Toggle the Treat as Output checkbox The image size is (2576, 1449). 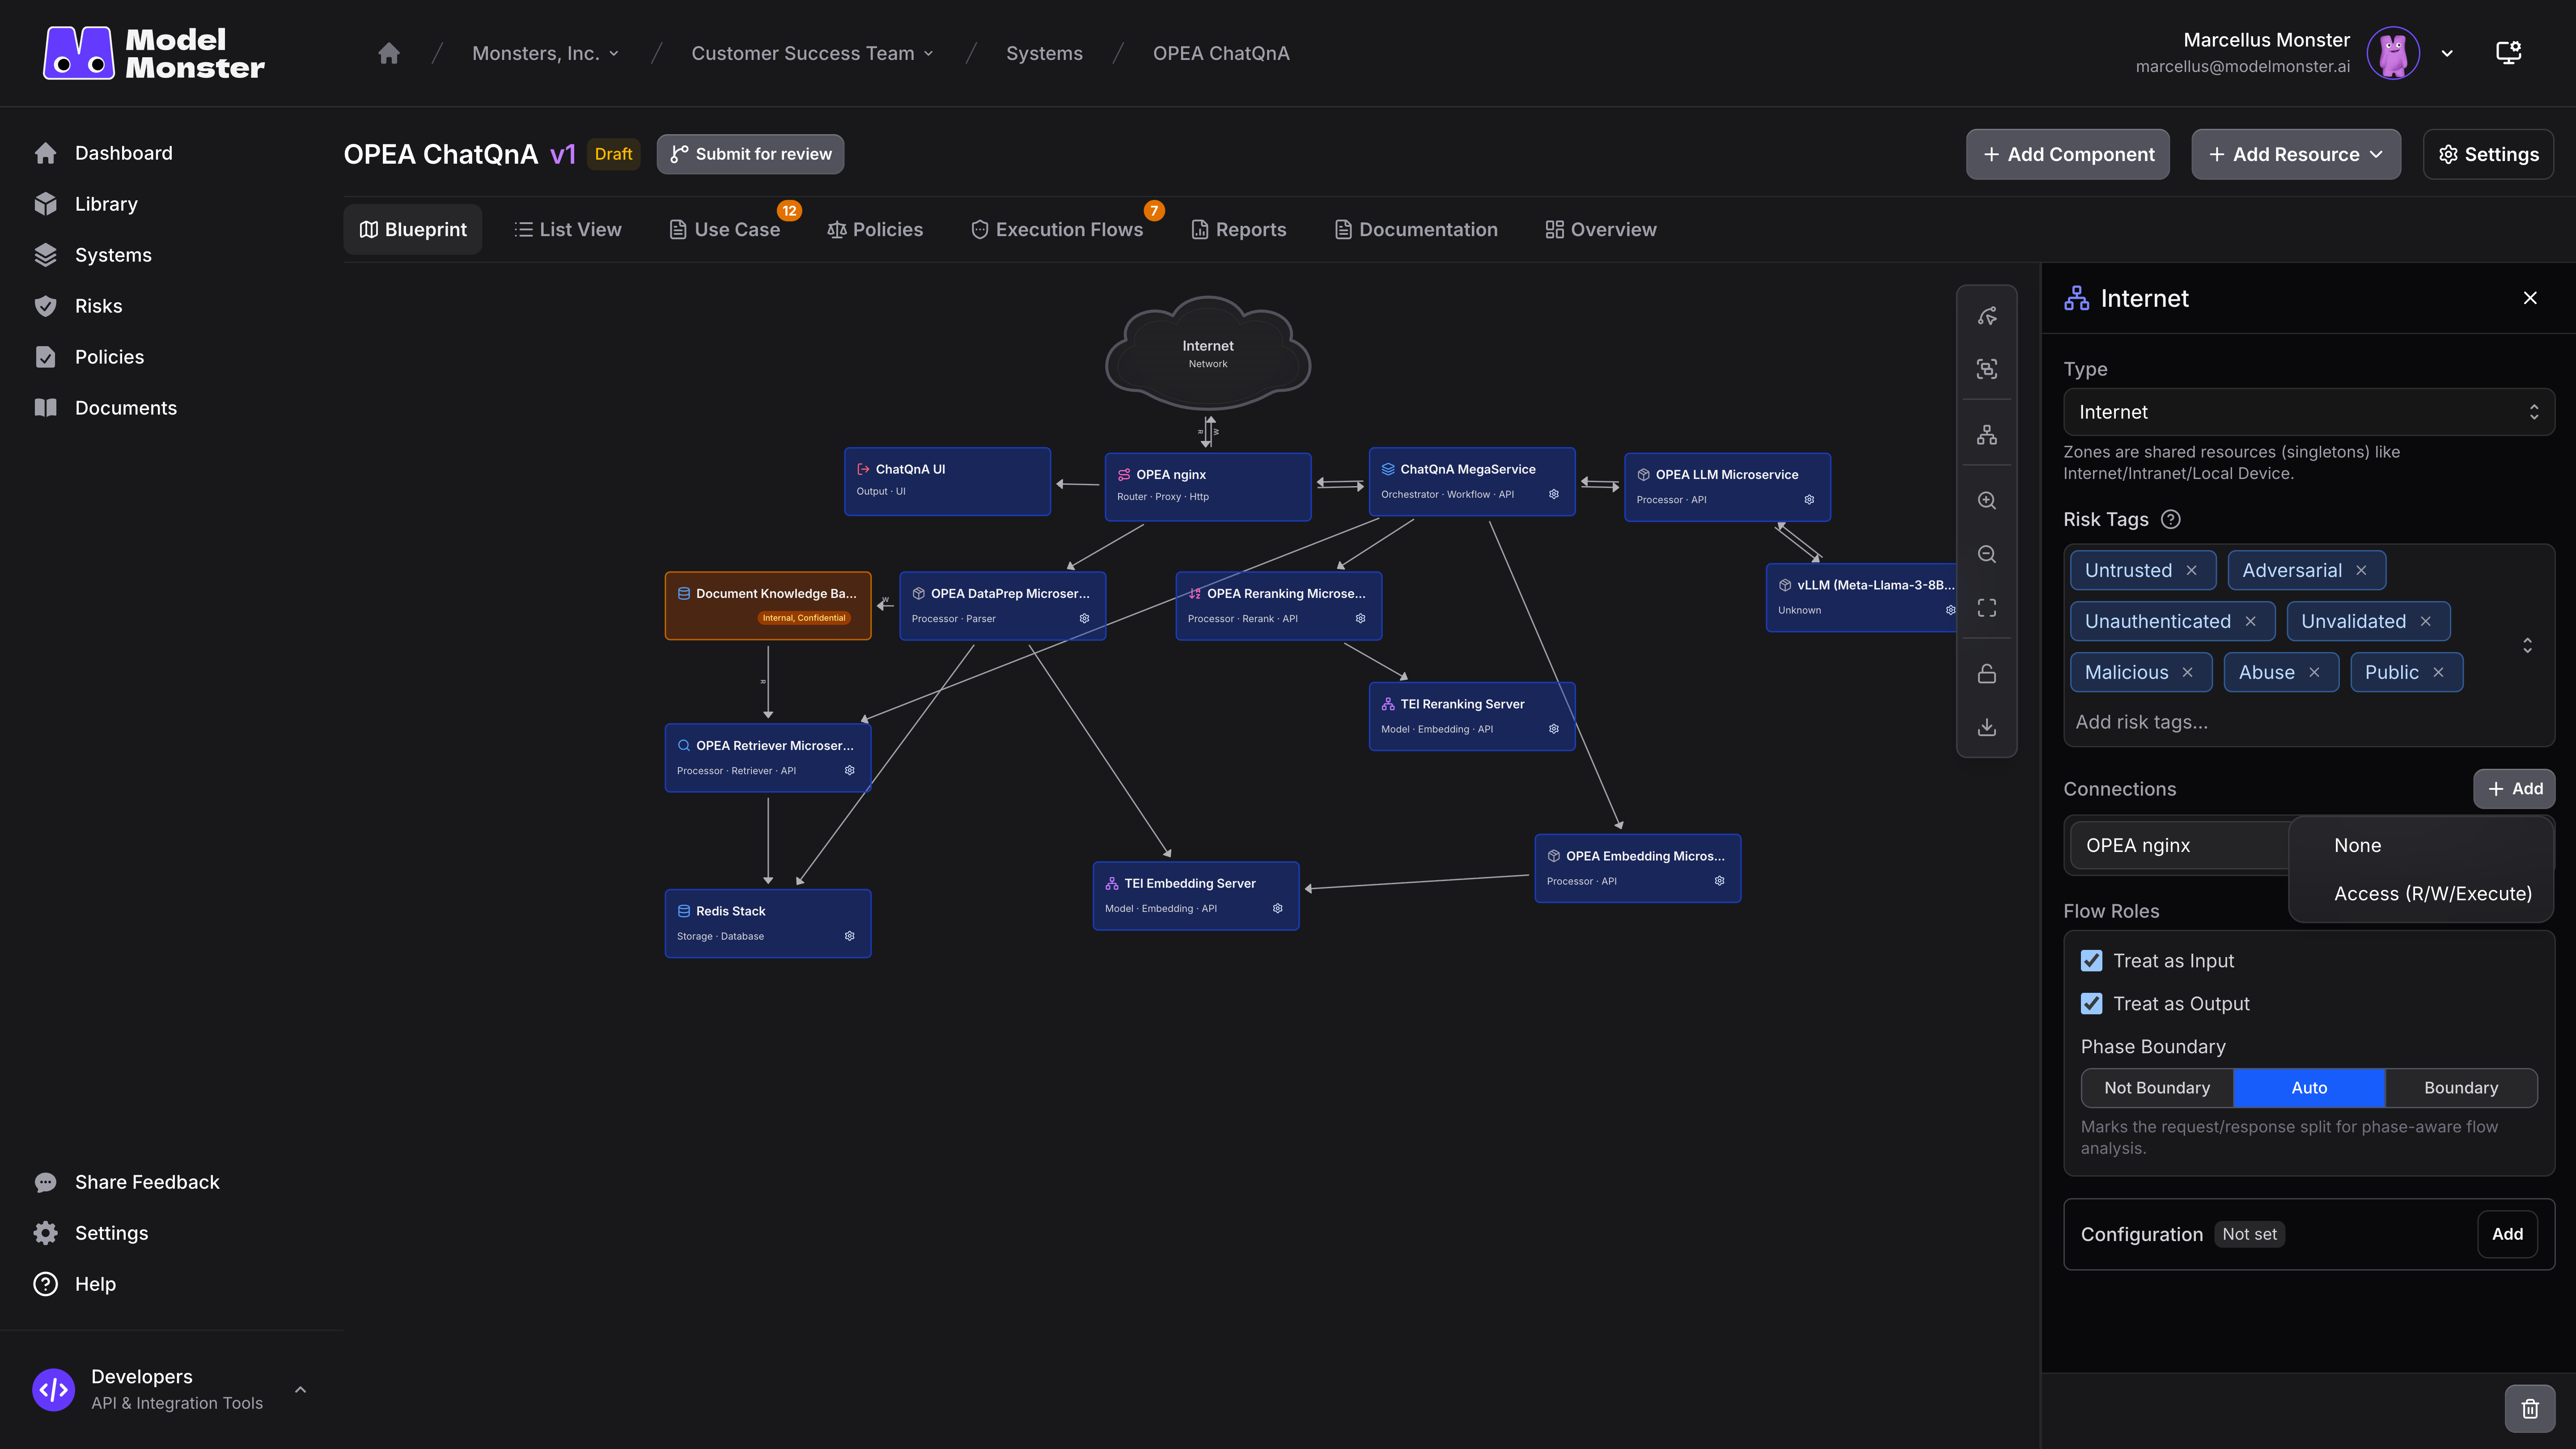click(2091, 1004)
